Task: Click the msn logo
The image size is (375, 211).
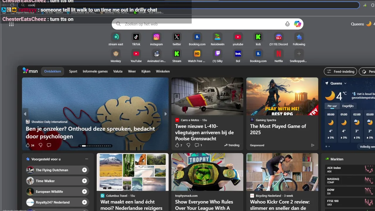Action: point(30,71)
